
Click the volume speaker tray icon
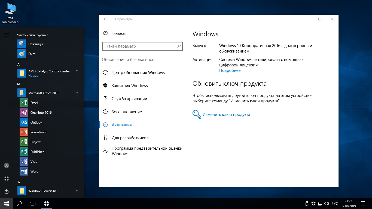pyautogui.click(x=326, y=203)
